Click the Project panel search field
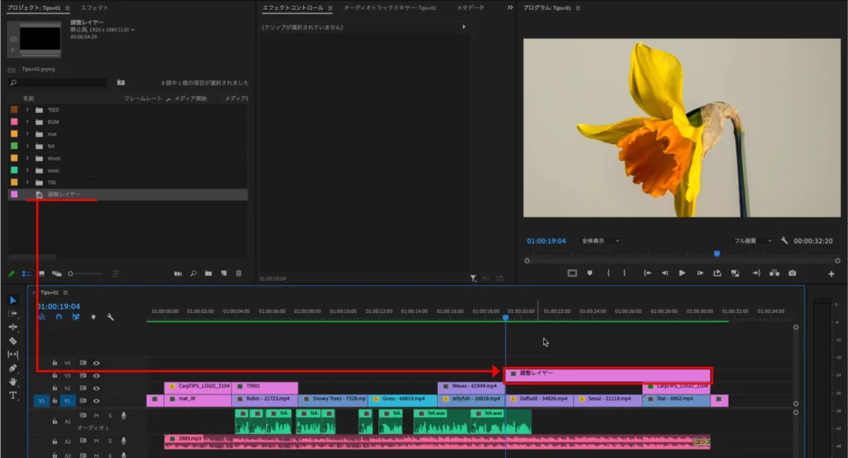Viewport: 848px width, 458px height. (x=58, y=83)
